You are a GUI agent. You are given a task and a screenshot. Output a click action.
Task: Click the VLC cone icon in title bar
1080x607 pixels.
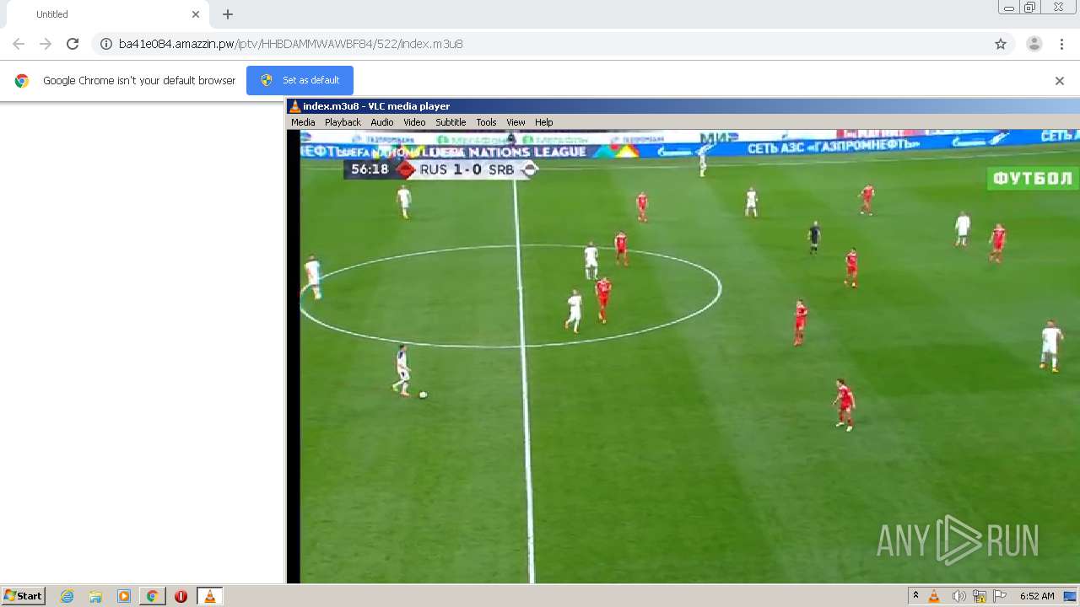294,106
